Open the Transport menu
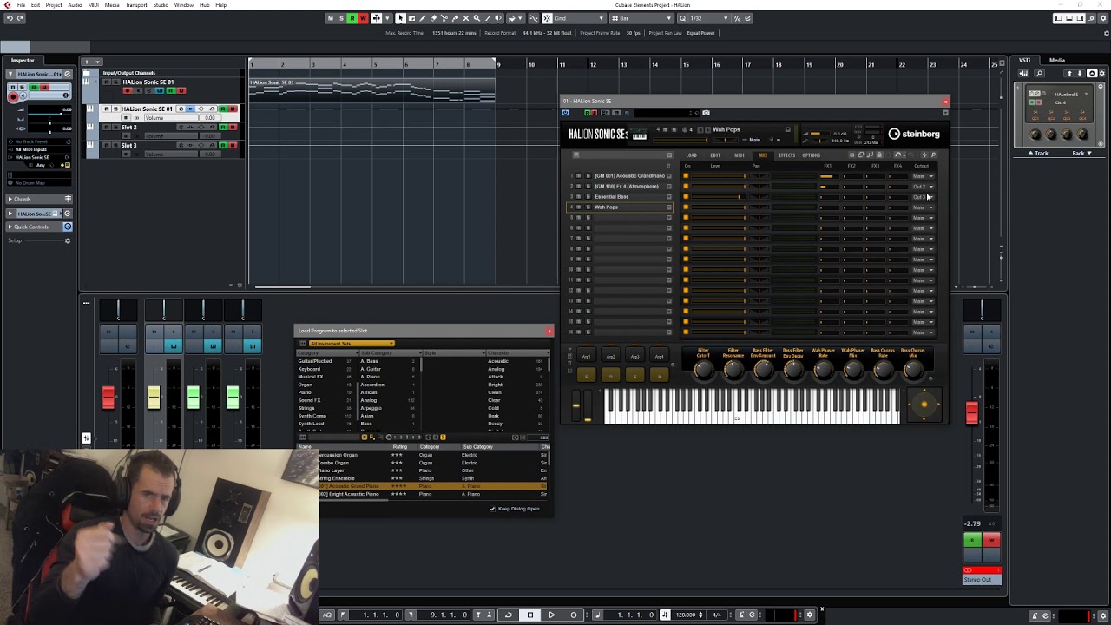The height and width of the screenshot is (625, 1111). 136,5
